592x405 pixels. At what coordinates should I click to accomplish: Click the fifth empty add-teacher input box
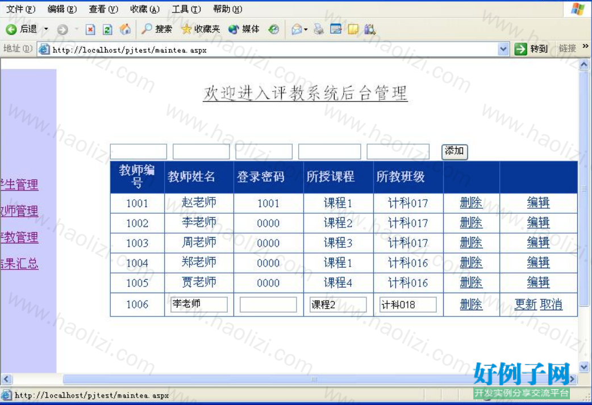click(x=398, y=151)
